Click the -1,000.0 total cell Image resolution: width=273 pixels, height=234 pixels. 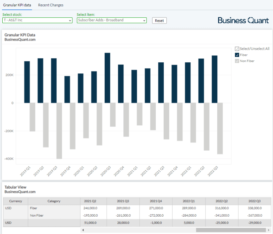coord(156,223)
